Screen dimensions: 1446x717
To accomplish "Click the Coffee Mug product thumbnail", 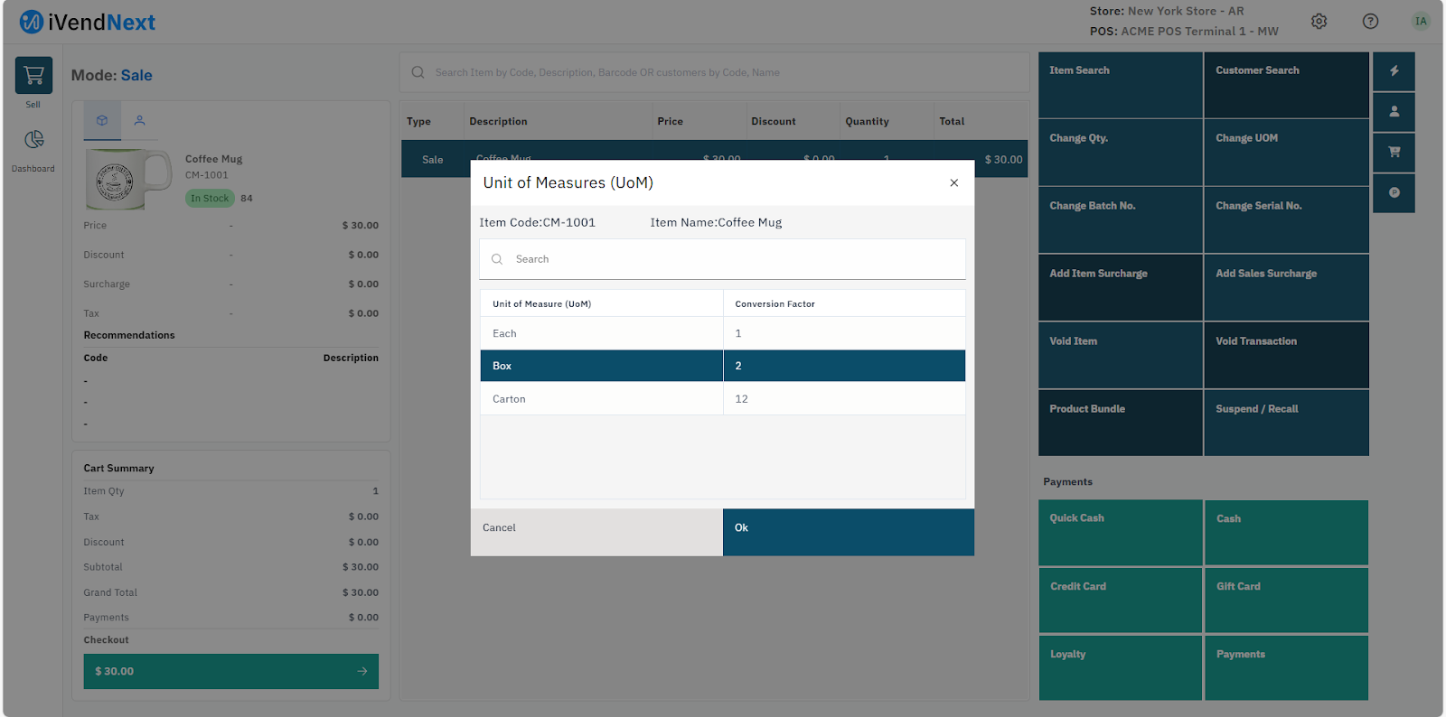I will pos(127,179).
